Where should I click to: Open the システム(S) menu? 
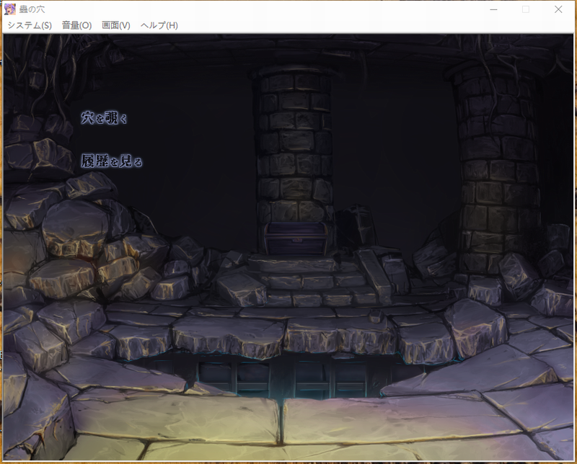click(30, 25)
